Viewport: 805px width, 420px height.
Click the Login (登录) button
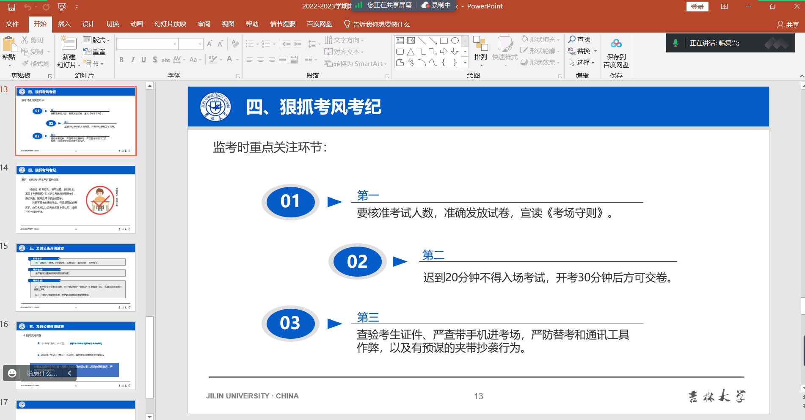[697, 6]
